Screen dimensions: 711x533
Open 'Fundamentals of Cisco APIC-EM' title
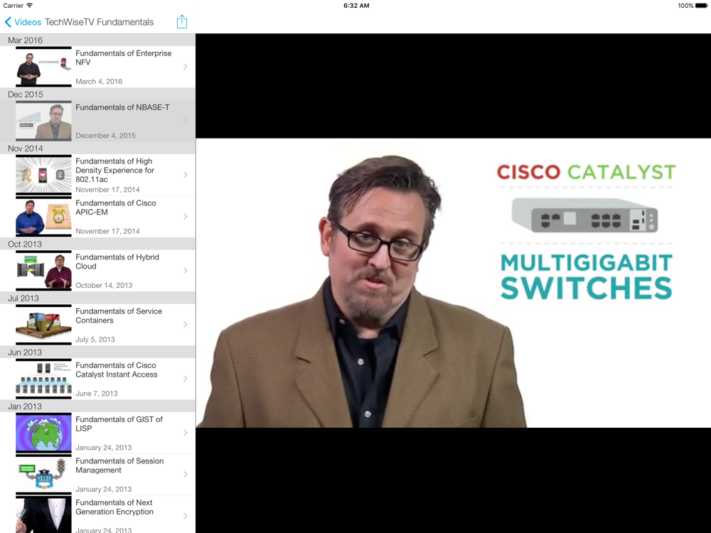(x=116, y=208)
